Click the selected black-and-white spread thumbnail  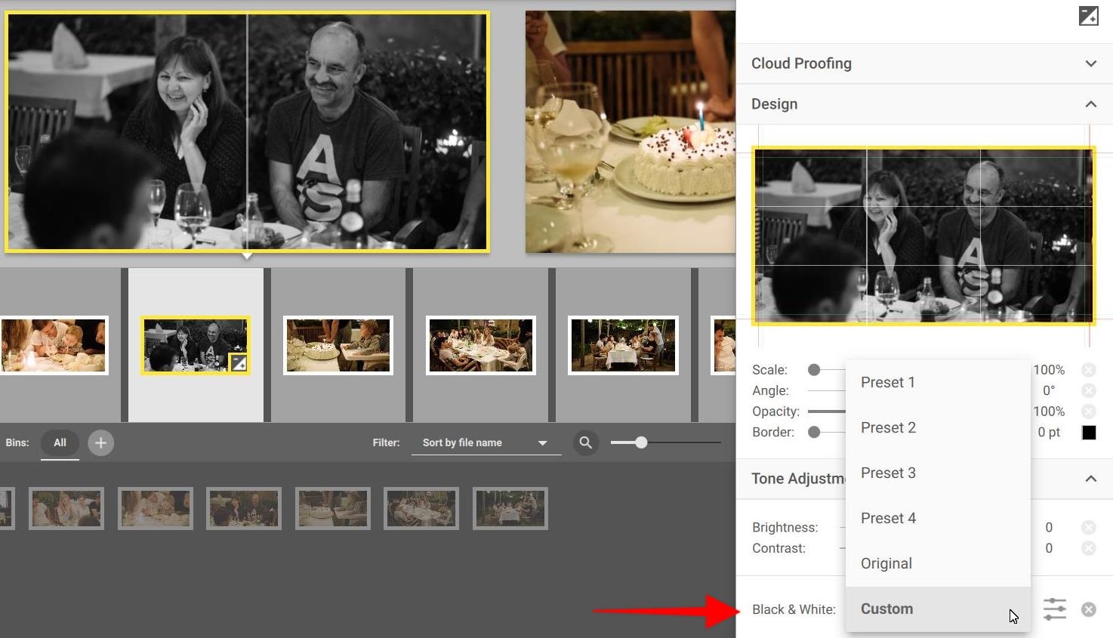point(196,345)
